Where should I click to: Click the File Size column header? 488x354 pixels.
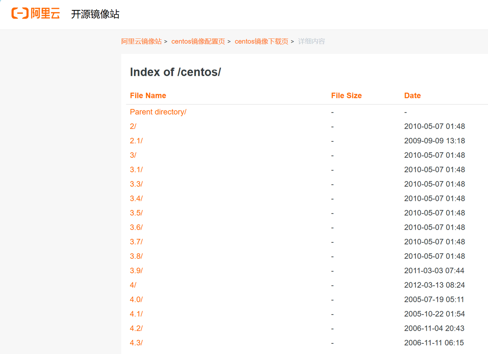(346, 96)
